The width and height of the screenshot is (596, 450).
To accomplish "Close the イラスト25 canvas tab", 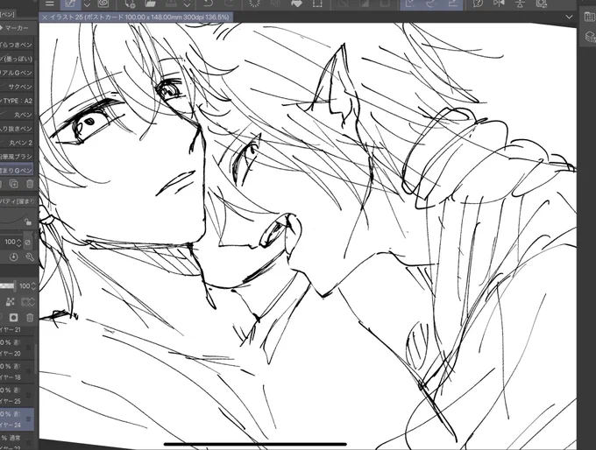I will (x=45, y=18).
